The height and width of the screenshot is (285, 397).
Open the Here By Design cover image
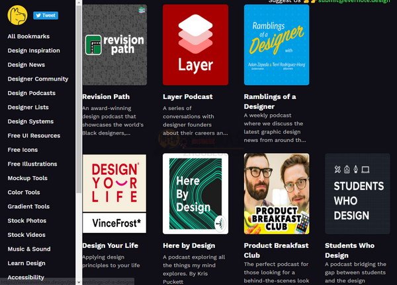pos(195,193)
